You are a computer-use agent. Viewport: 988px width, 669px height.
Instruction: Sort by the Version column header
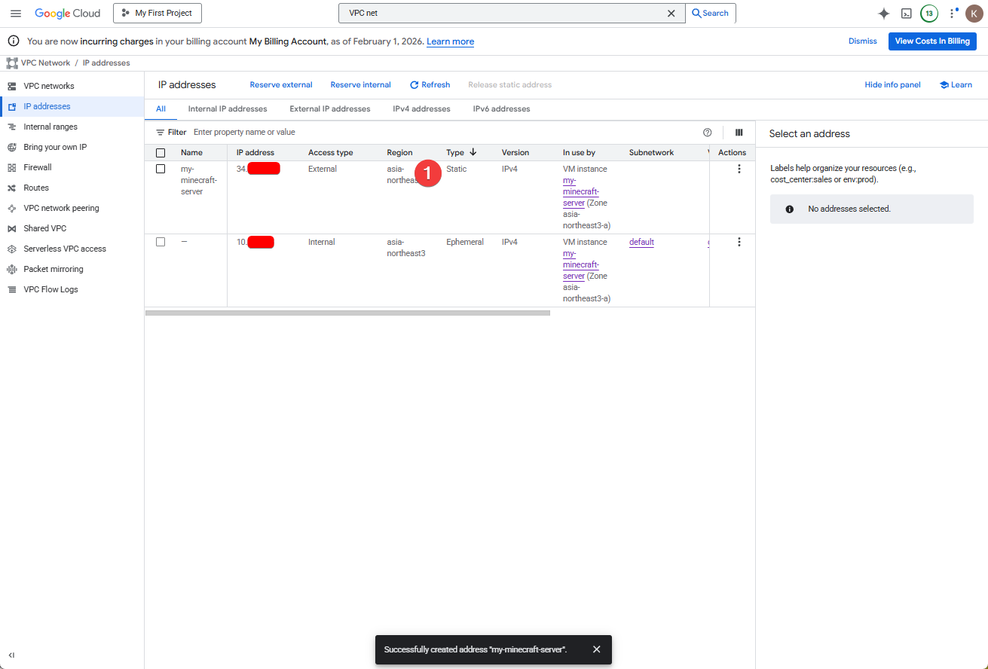click(x=515, y=153)
